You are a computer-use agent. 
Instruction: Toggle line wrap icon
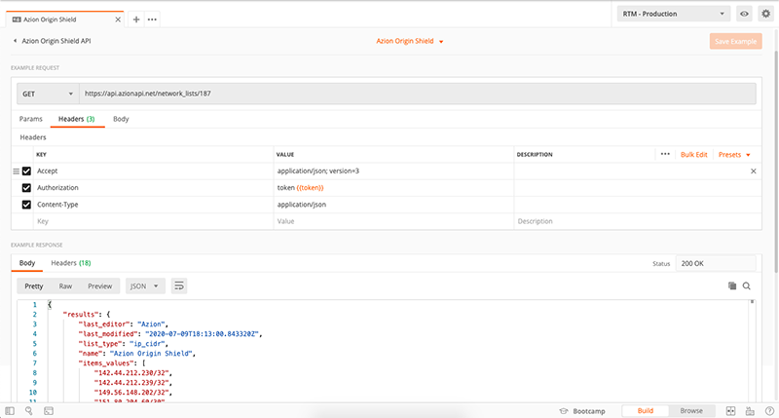pos(179,285)
